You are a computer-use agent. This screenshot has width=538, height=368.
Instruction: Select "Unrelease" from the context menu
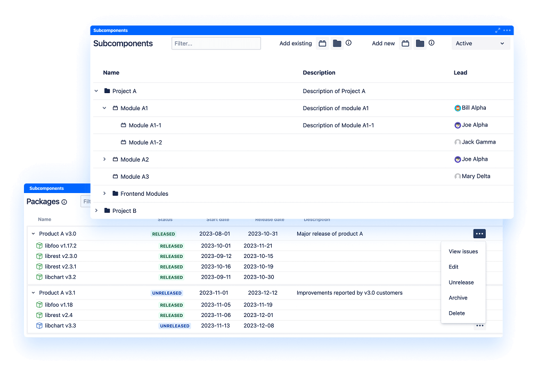(x=461, y=282)
